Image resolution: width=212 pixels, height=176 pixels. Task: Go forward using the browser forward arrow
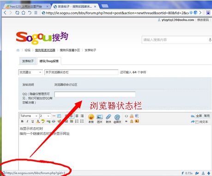click(11, 12)
